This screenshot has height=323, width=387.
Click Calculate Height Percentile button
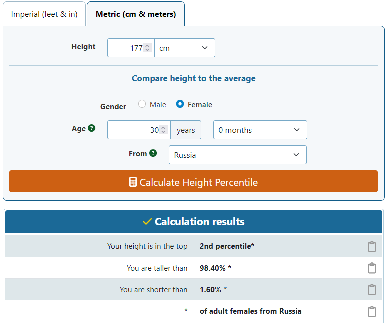coord(193,181)
